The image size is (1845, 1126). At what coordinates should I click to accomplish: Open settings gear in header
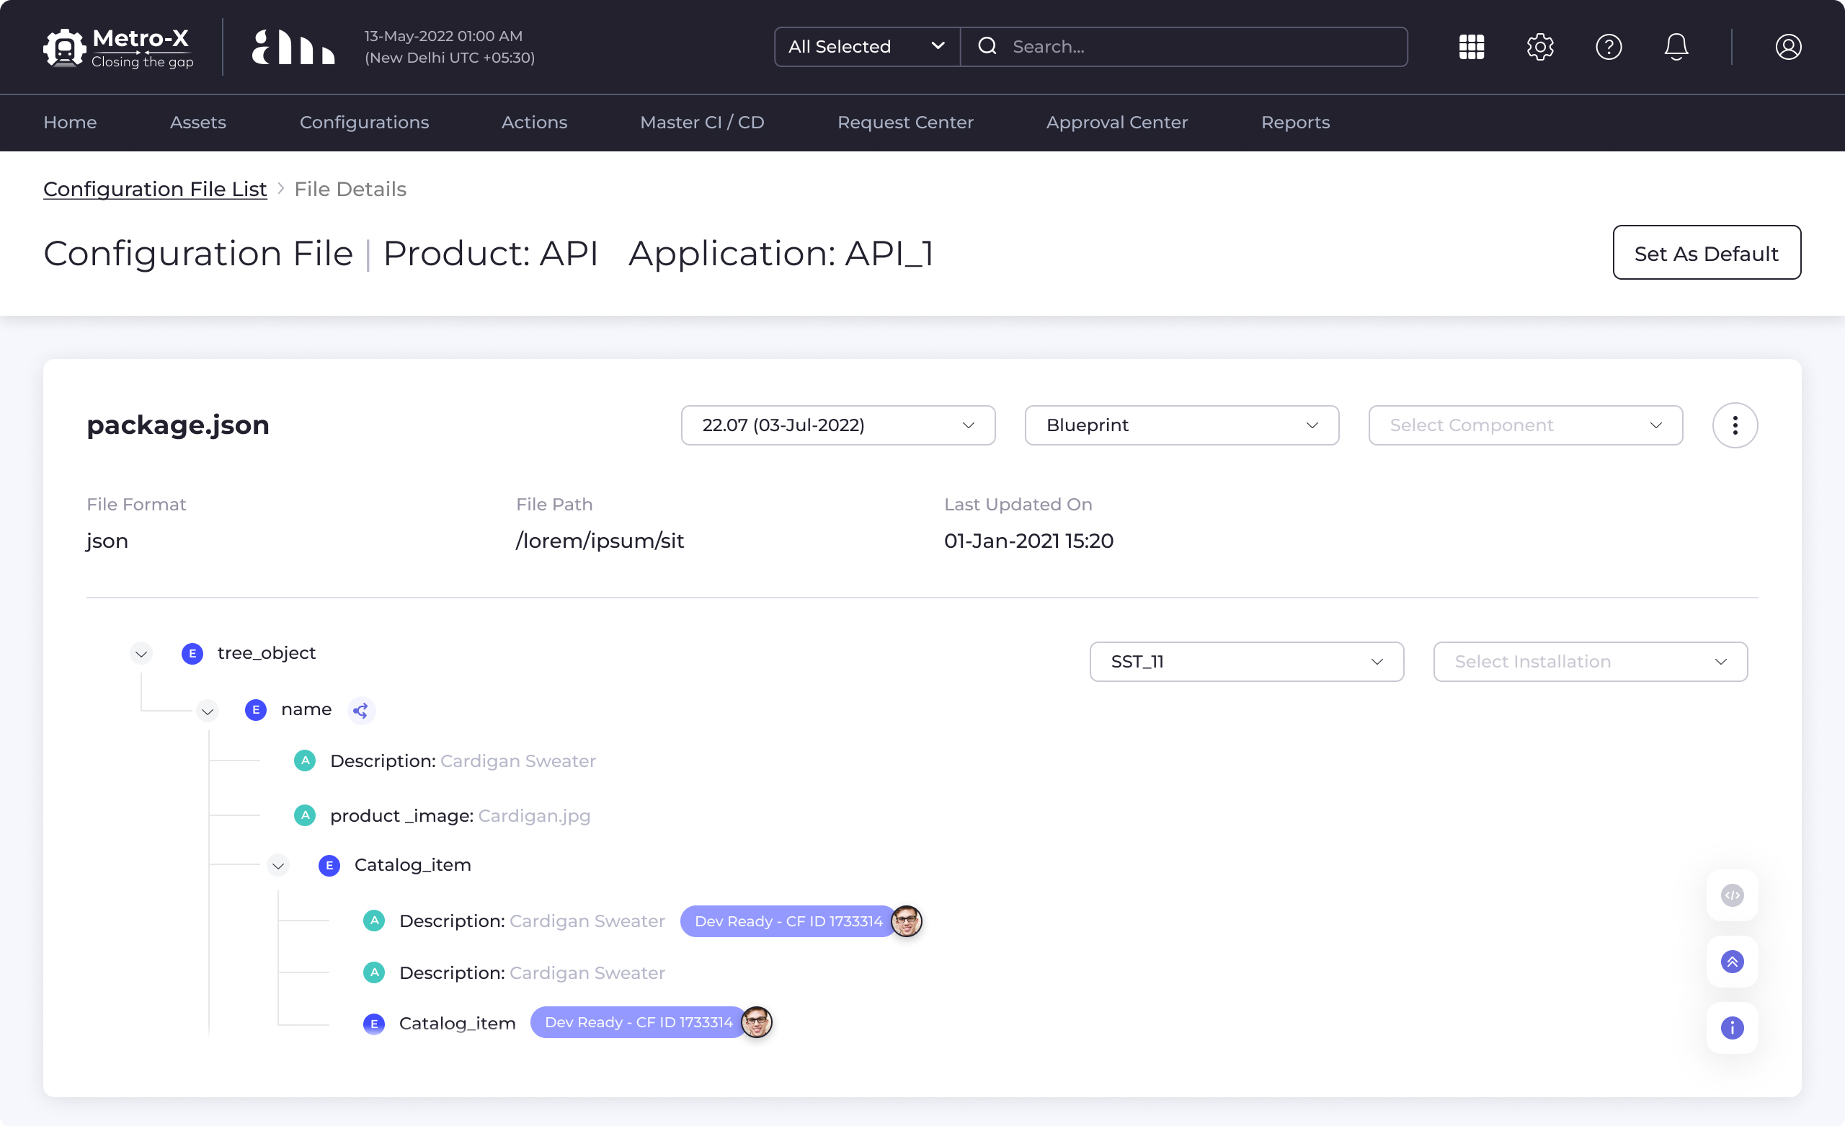1539,47
